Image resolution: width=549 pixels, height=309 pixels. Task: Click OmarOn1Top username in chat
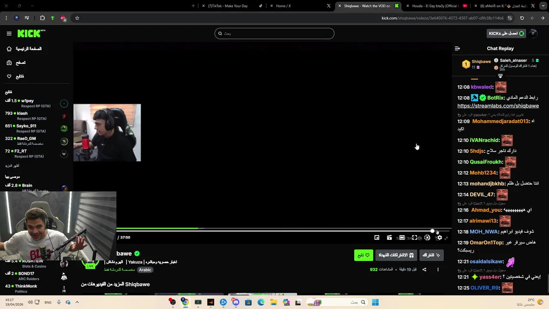[x=486, y=243]
